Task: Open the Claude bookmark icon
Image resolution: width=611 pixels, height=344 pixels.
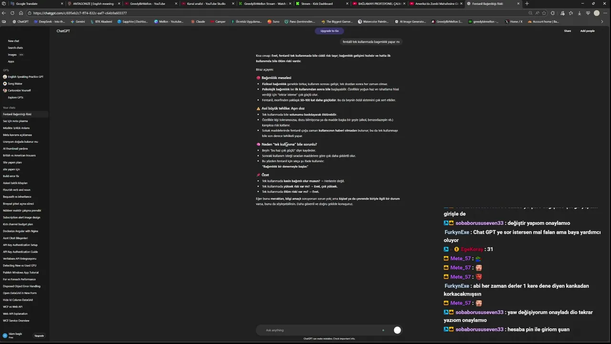Action: [x=193, y=21]
